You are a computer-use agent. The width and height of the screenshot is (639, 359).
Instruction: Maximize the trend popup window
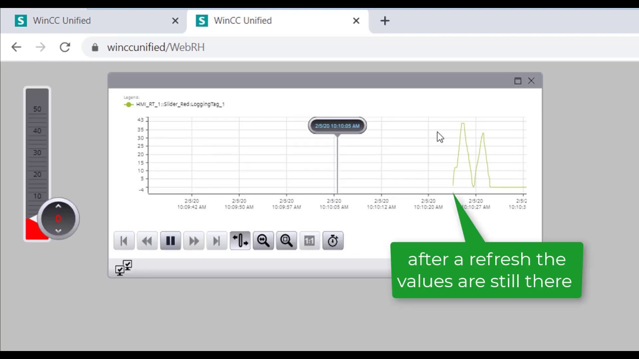pos(518,81)
